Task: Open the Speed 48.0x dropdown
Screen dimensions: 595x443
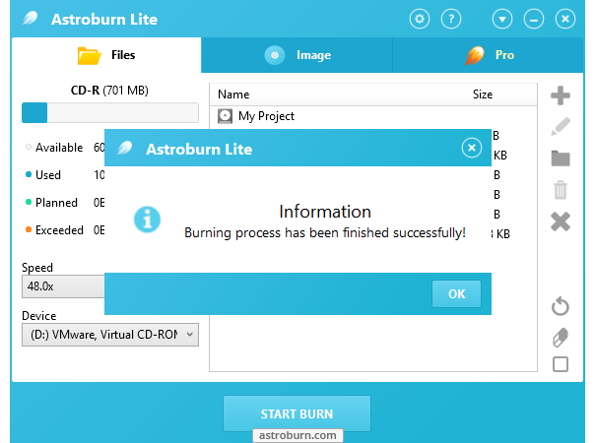Action: [x=63, y=286]
